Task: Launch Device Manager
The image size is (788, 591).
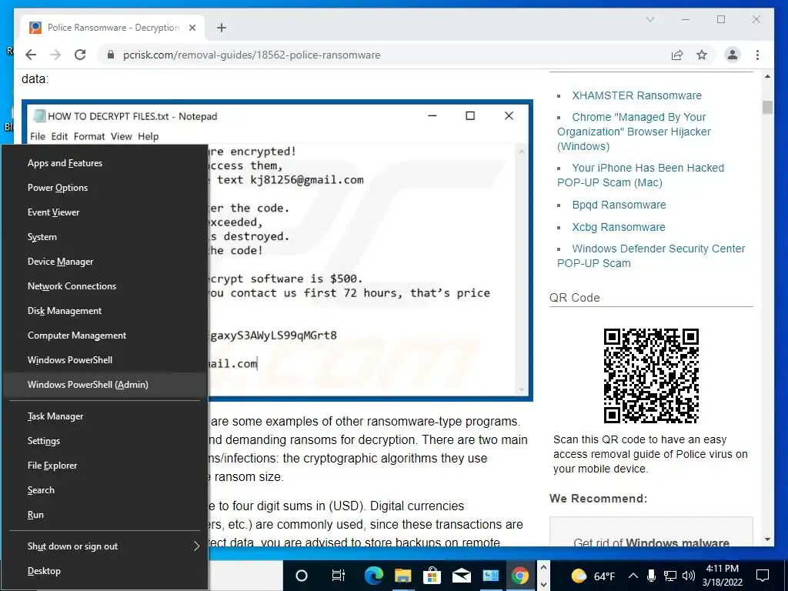Action: (105, 262)
